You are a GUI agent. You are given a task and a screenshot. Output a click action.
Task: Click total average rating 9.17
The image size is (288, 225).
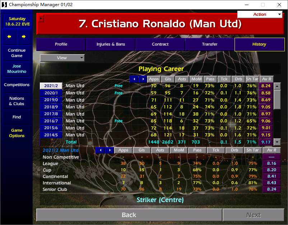tap(266, 142)
